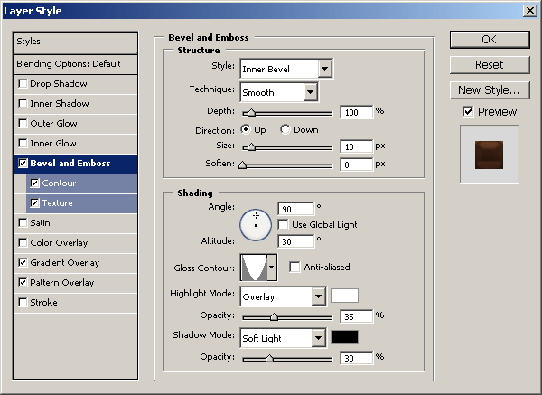The width and height of the screenshot is (542, 395).
Task: Select the Down direction radio button
Action: click(285, 129)
